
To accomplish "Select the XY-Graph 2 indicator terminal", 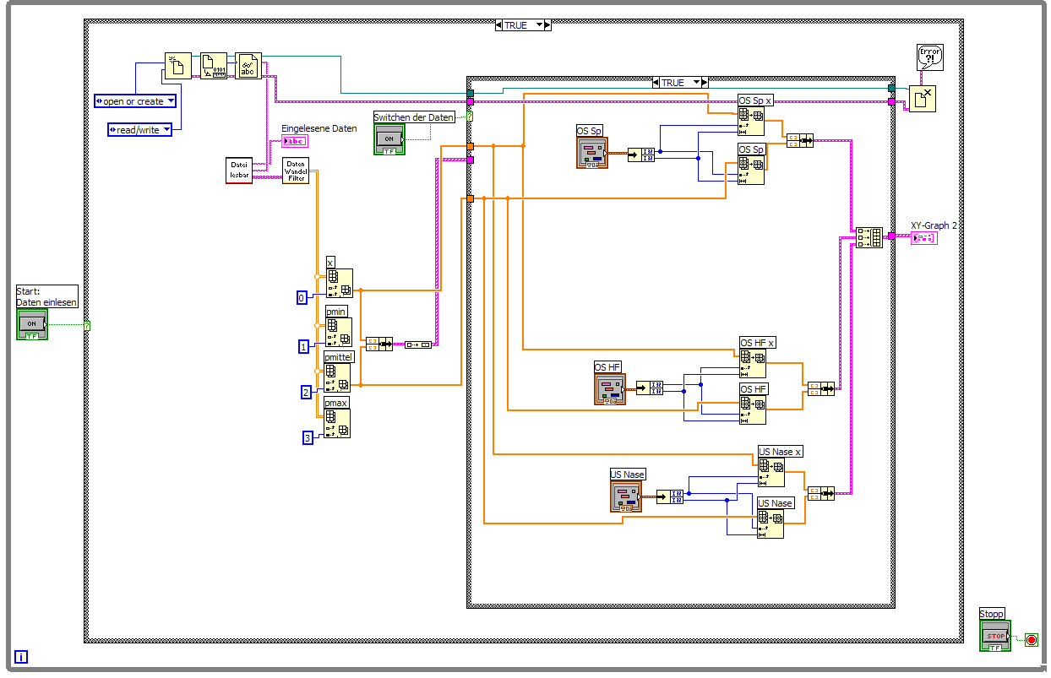I will click(x=923, y=238).
